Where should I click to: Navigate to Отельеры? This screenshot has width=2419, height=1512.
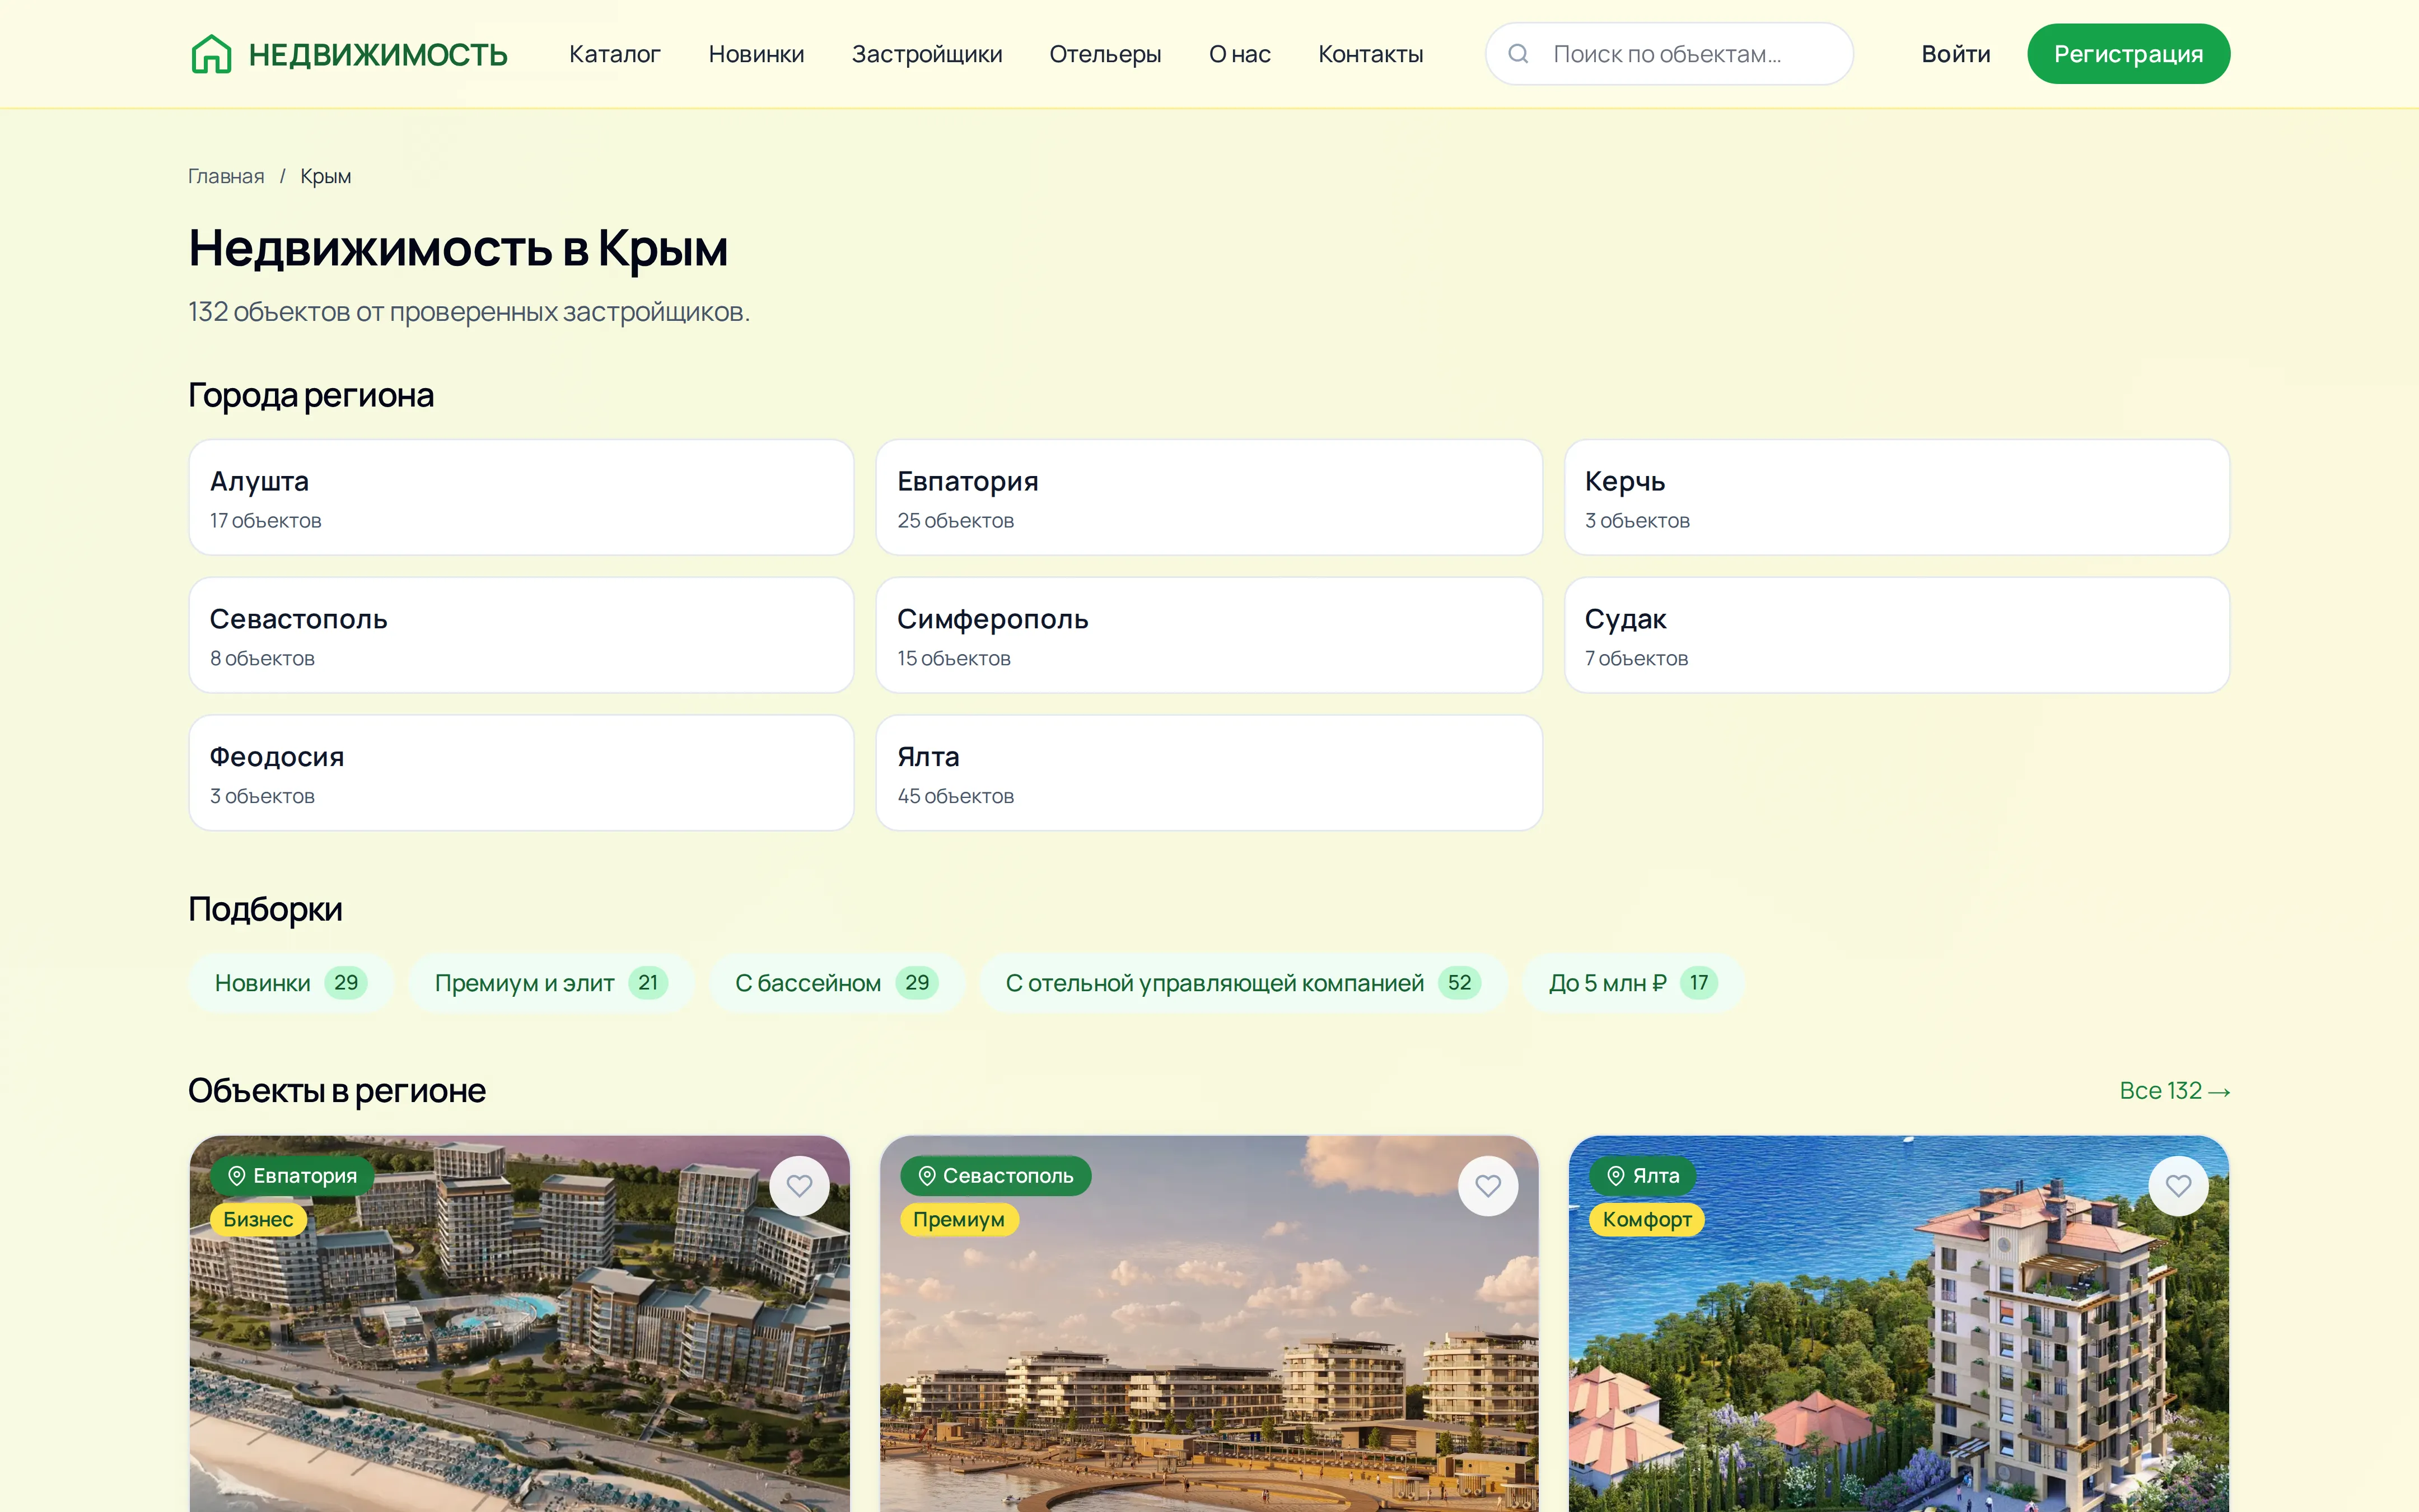point(1105,54)
